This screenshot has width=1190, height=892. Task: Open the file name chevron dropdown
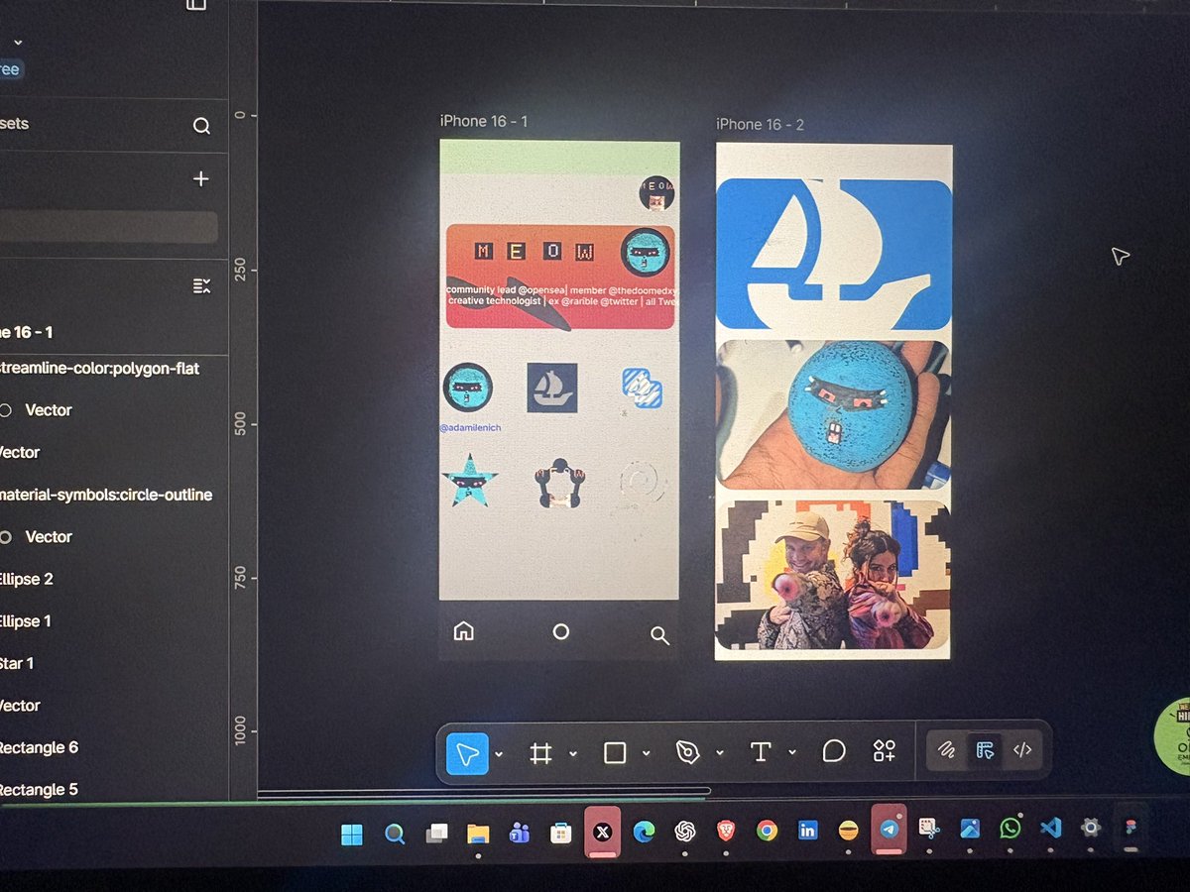point(17,43)
